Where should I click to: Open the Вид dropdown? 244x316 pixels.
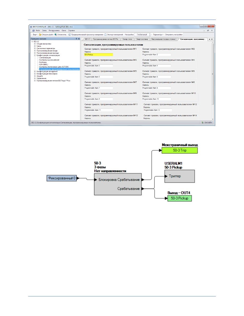point(35,35)
